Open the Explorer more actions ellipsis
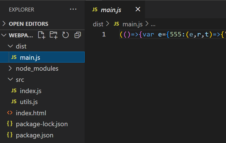 click(x=73, y=9)
